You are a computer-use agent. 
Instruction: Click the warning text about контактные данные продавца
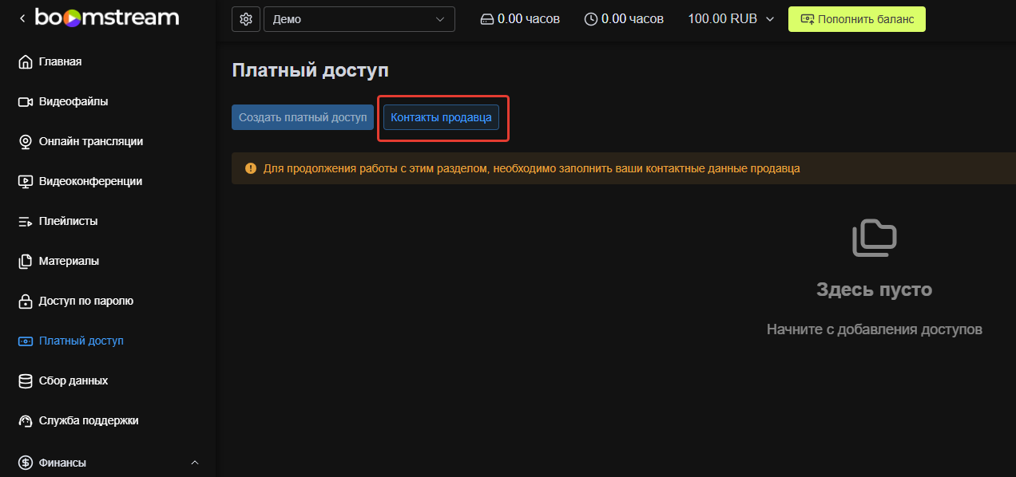coord(531,168)
